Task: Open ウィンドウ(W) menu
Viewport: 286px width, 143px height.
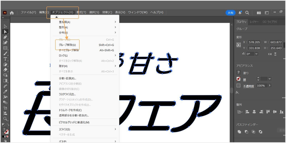Action: pos(138,13)
